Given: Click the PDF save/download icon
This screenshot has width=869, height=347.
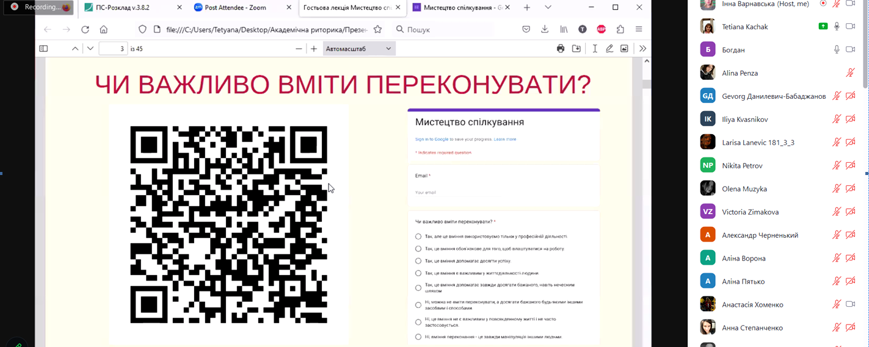Looking at the screenshot, I should tap(576, 49).
